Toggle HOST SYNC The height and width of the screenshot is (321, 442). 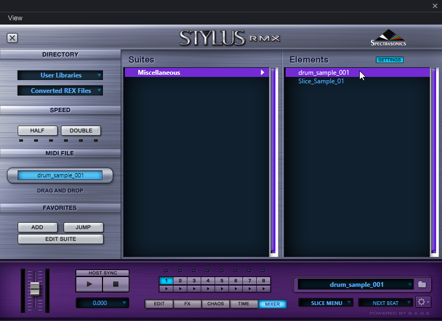tap(102, 273)
